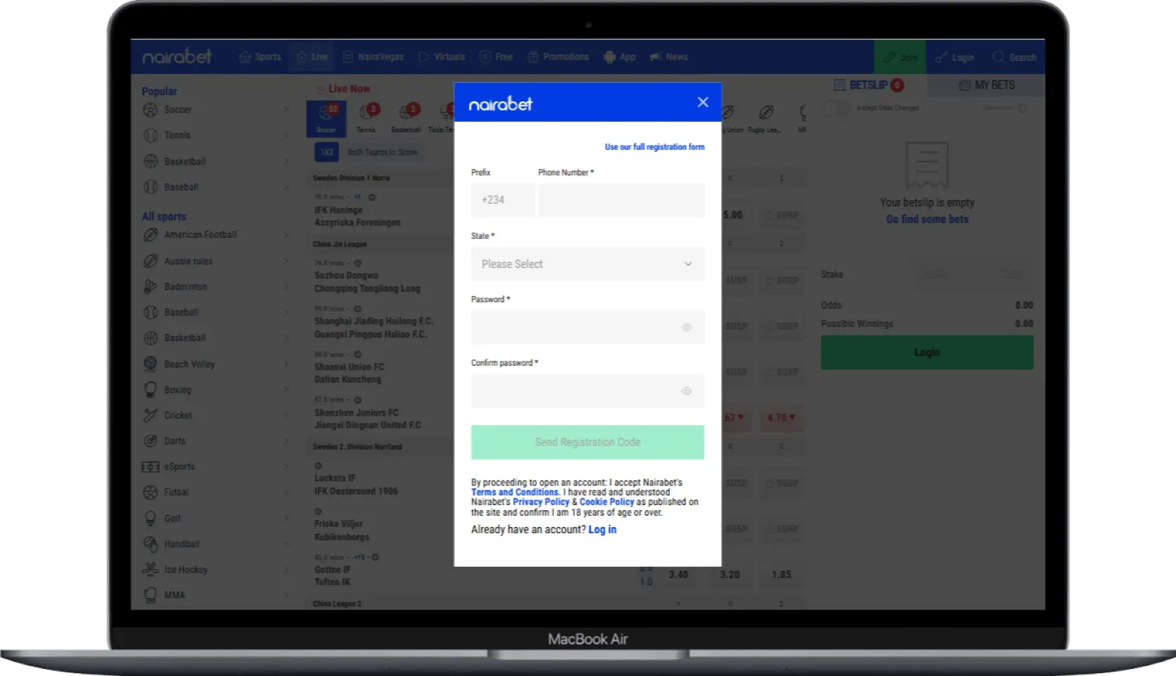Image resolution: width=1176 pixels, height=676 pixels.
Task: Click Login in the top bar
Action: [x=955, y=57]
